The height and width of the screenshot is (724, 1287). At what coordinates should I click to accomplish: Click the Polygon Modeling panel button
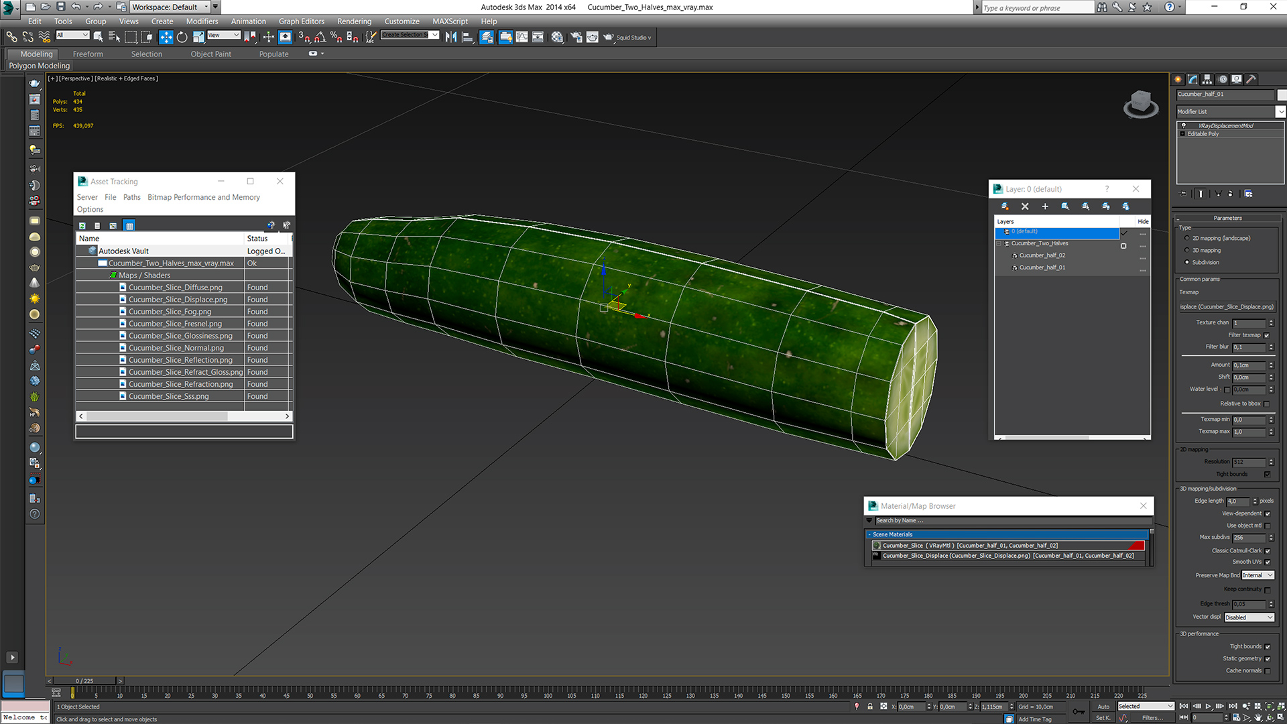click(39, 66)
